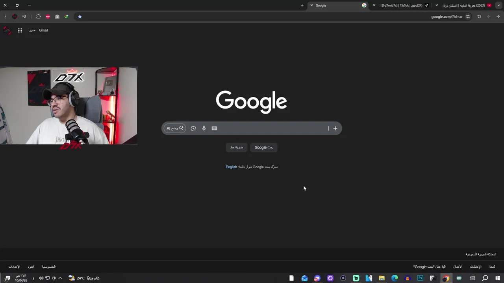
Task: Reload the page
Action: coord(479,17)
